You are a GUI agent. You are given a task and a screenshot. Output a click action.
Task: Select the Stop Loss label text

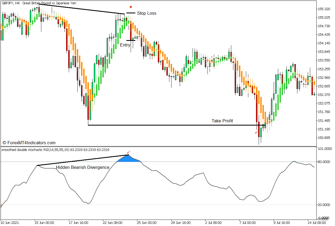click(147, 13)
